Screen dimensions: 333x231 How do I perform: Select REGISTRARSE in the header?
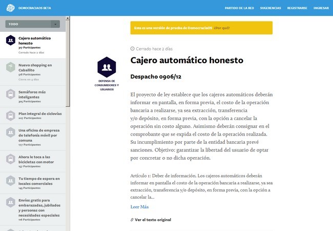click(x=297, y=8)
